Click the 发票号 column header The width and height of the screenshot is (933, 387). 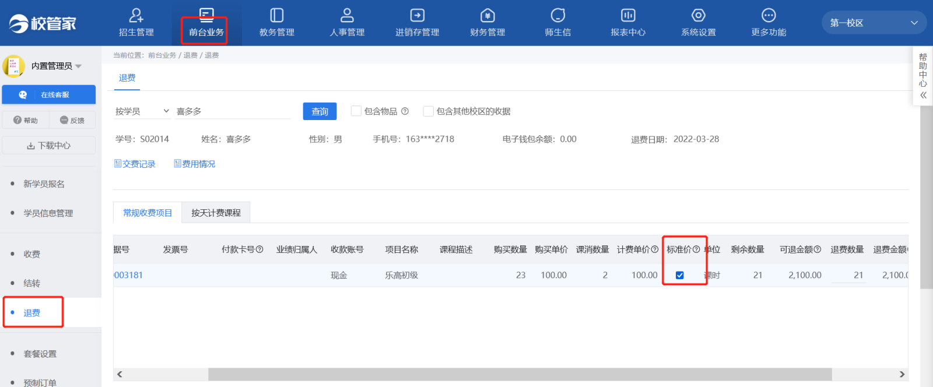176,249
